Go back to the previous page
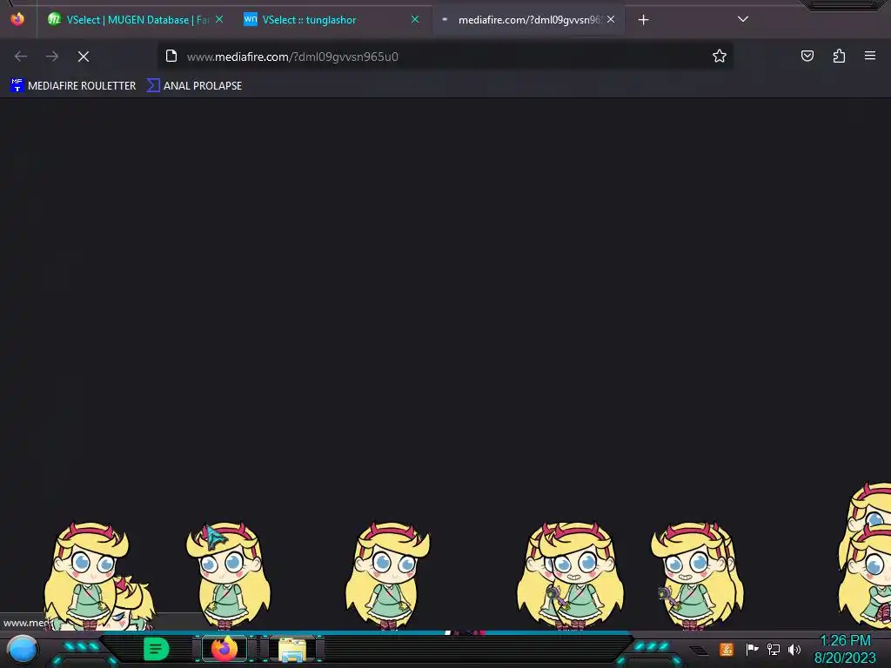Screen dimensions: 891x668 coord(21,57)
